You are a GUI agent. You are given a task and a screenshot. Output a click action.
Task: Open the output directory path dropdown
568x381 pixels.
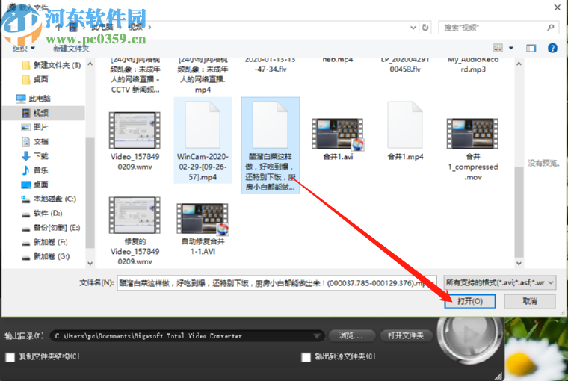point(317,336)
